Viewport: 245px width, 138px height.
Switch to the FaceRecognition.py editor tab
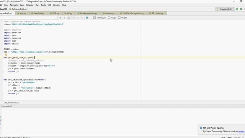point(88,13)
